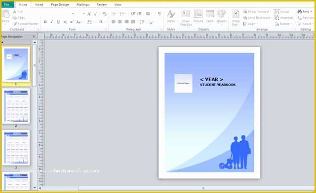Click the Draw Text Box tool
This screenshot has width=316, height=193.
186,18
